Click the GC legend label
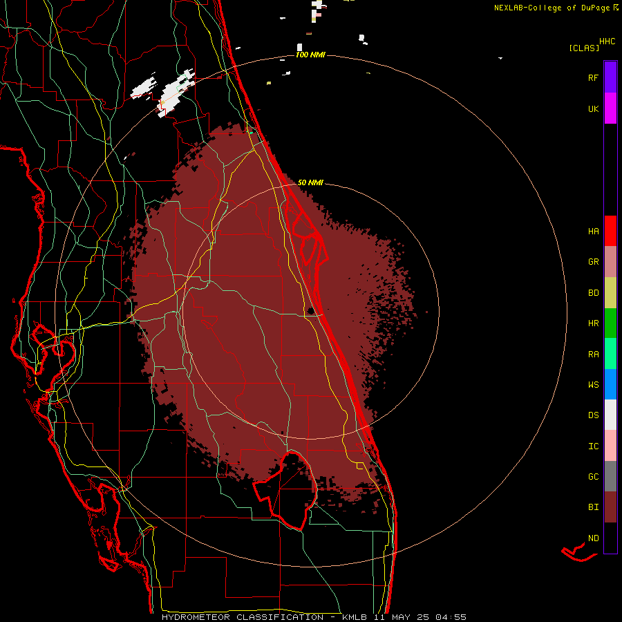622x622 pixels. [593, 476]
